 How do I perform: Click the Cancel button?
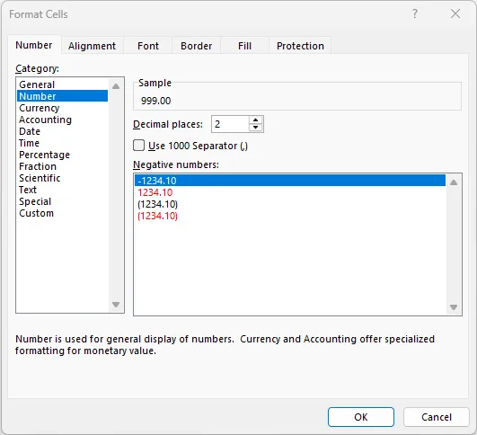(x=437, y=417)
